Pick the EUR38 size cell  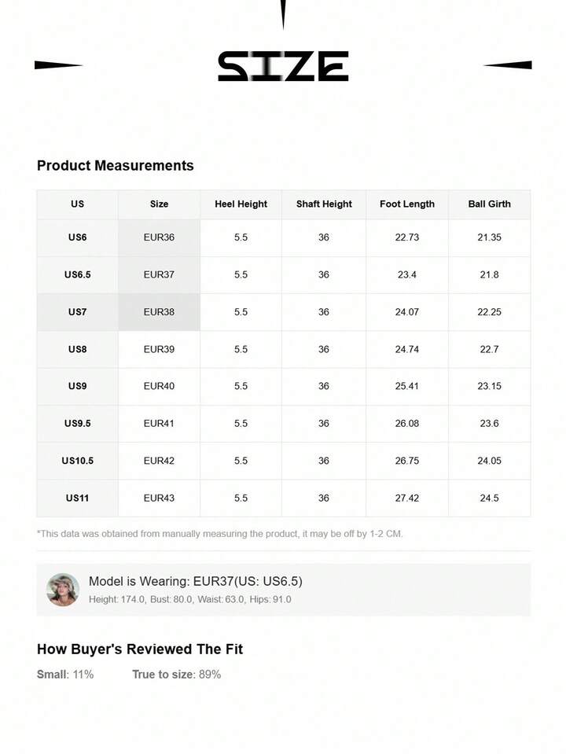(x=159, y=312)
